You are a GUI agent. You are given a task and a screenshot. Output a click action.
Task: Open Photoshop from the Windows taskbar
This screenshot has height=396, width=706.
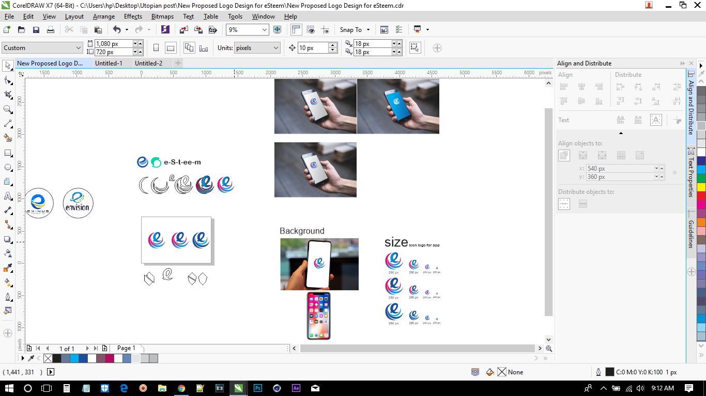click(257, 388)
